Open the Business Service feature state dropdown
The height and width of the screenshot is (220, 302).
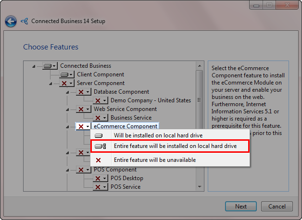100,118
